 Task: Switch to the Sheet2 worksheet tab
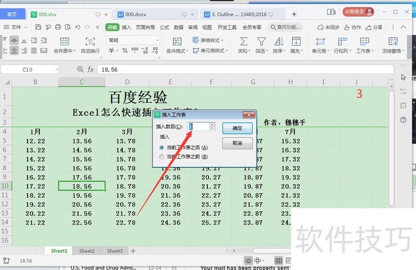[87, 251]
